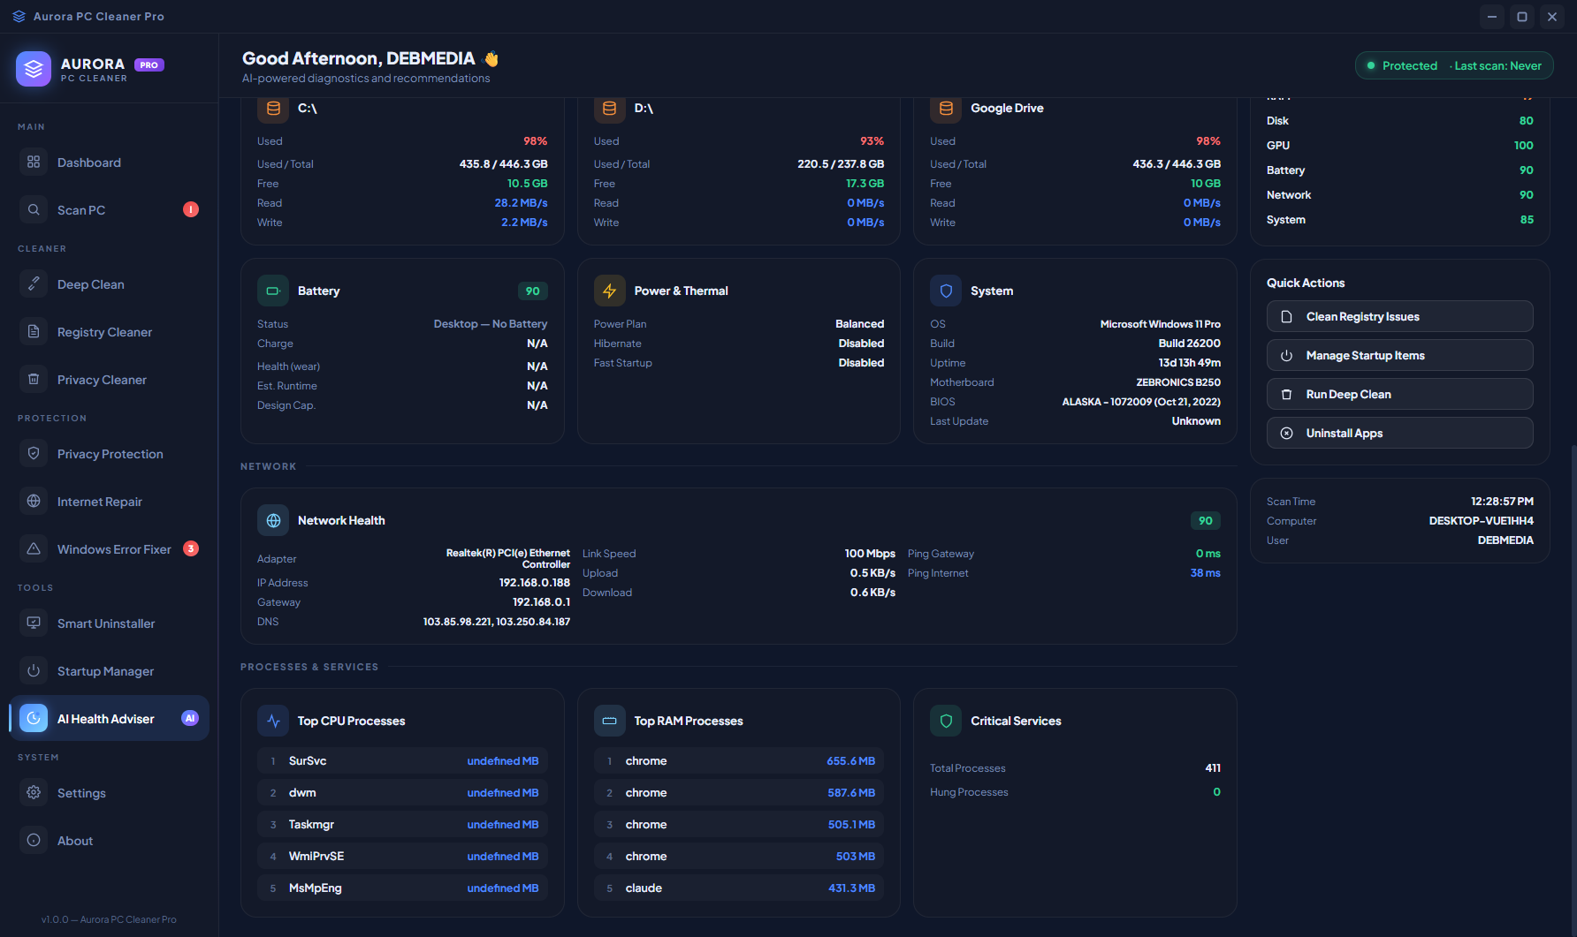
Task: Click the Critical Services shield icon
Action: click(x=946, y=721)
